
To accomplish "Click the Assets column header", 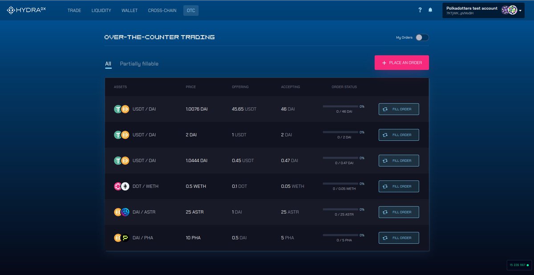I will pyautogui.click(x=120, y=87).
